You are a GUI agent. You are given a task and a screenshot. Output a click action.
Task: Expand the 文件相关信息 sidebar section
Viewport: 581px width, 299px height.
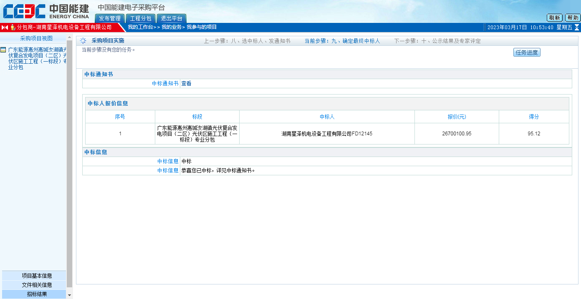tap(37, 285)
